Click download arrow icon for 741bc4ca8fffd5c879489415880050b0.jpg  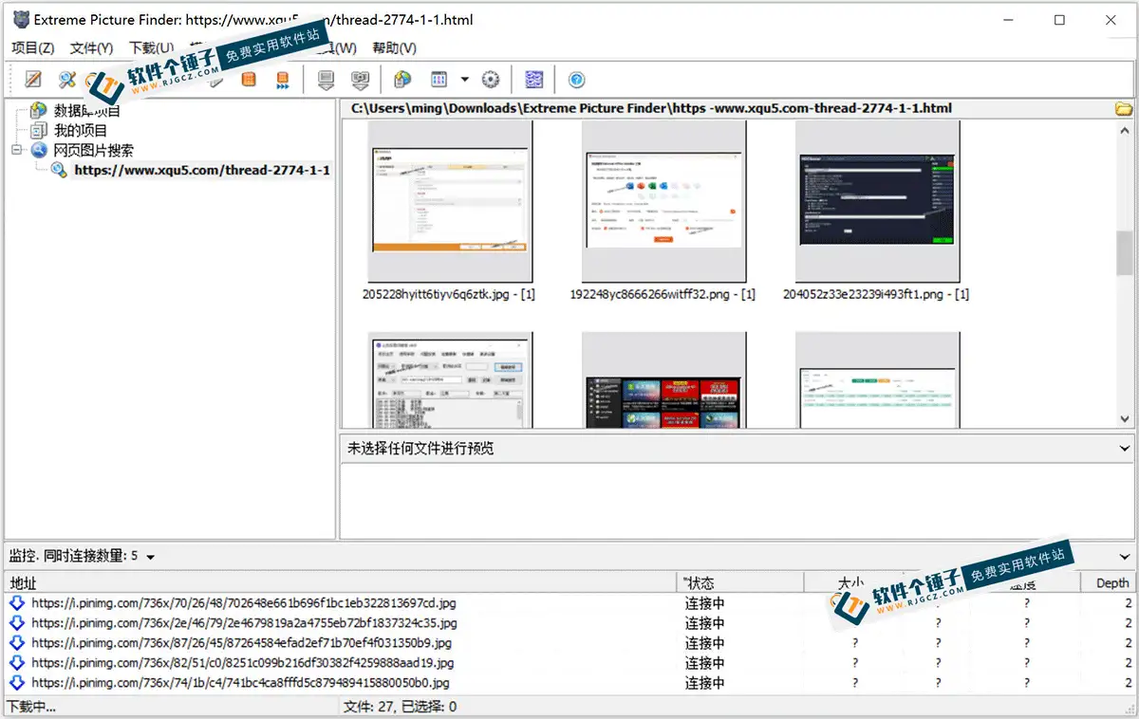click(x=17, y=683)
